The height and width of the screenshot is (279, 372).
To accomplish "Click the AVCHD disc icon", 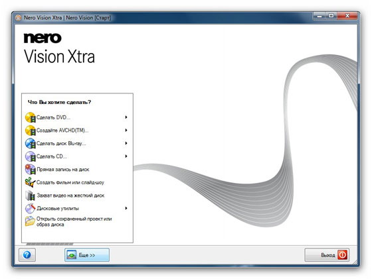I will coord(31,131).
